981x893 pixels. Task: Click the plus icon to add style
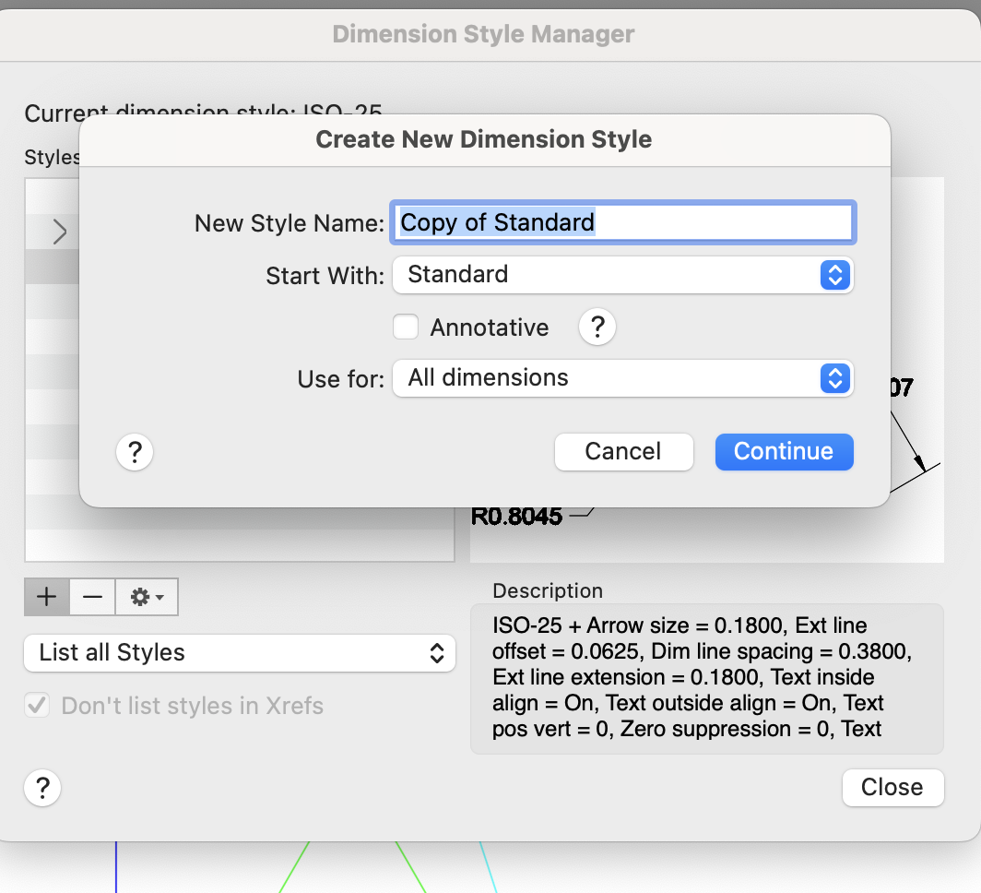pos(47,598)
